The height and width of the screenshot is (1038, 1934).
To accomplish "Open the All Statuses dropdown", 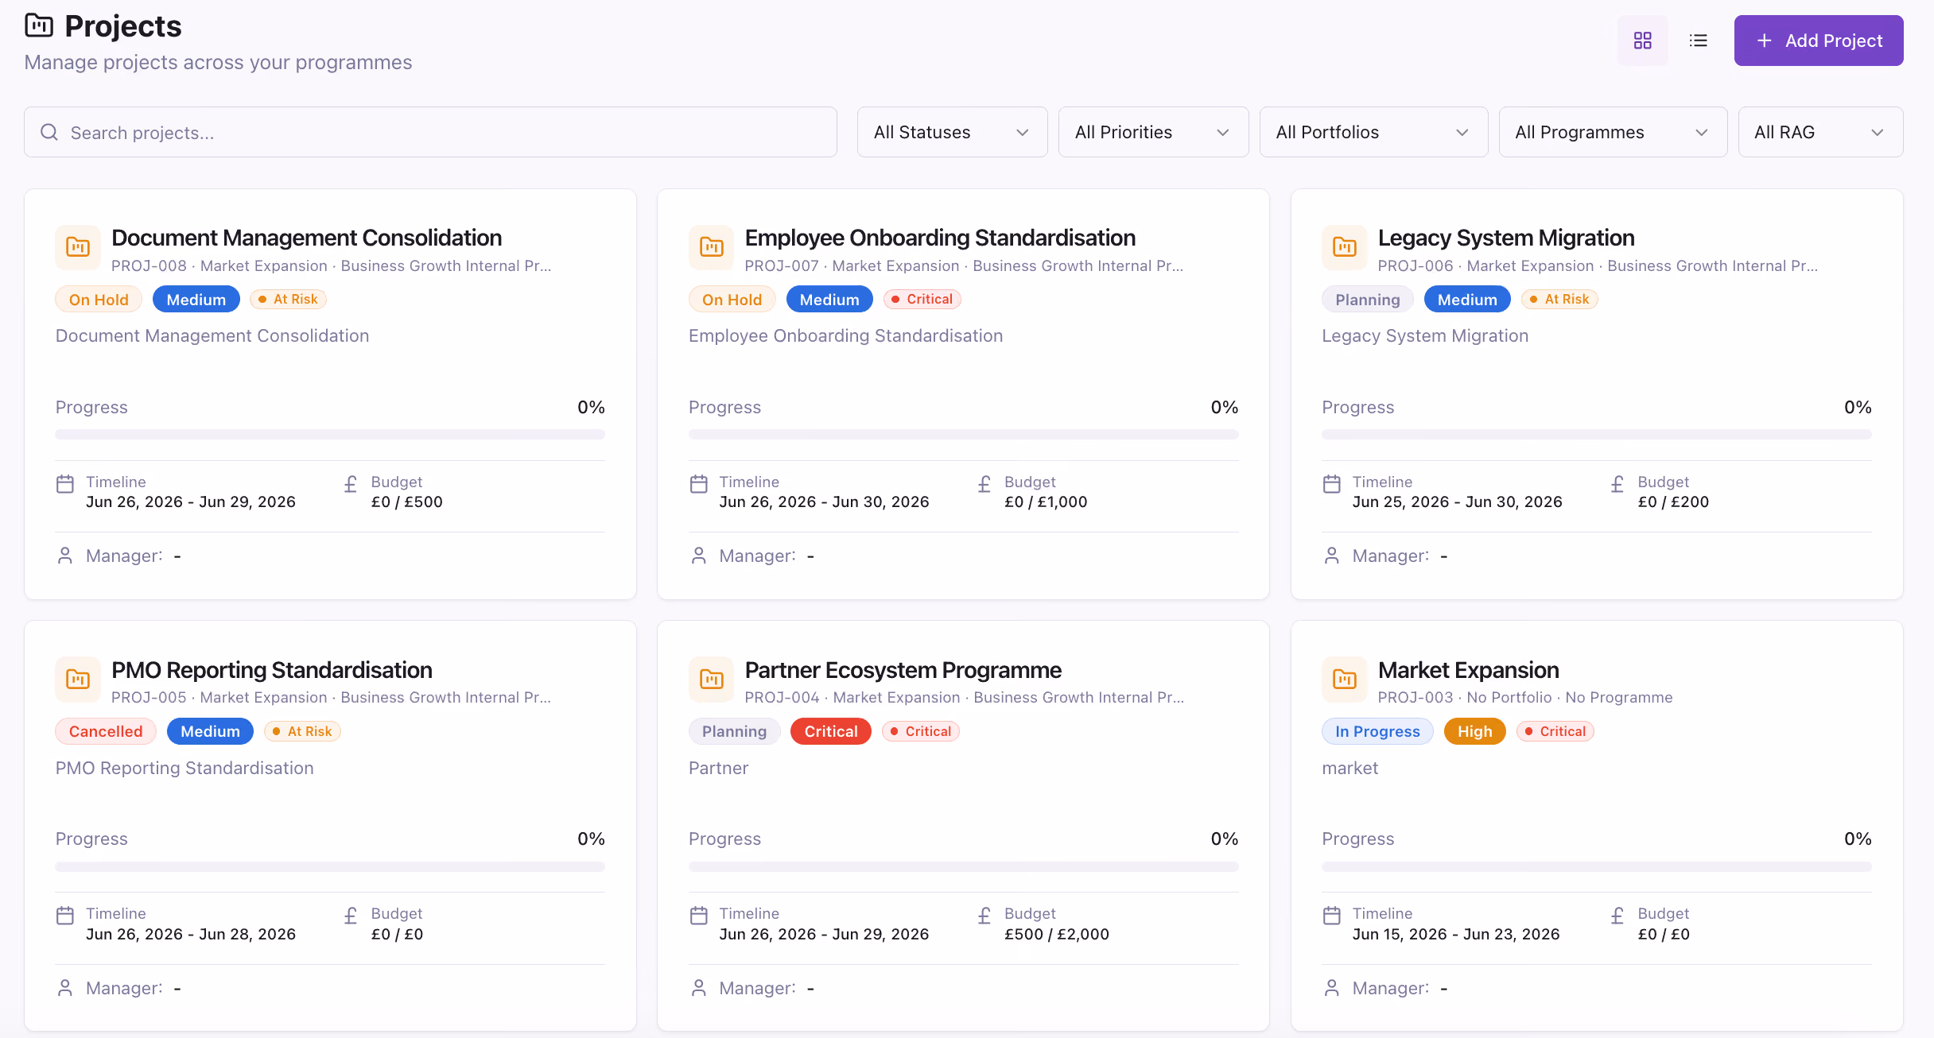I will pos(952,132).
